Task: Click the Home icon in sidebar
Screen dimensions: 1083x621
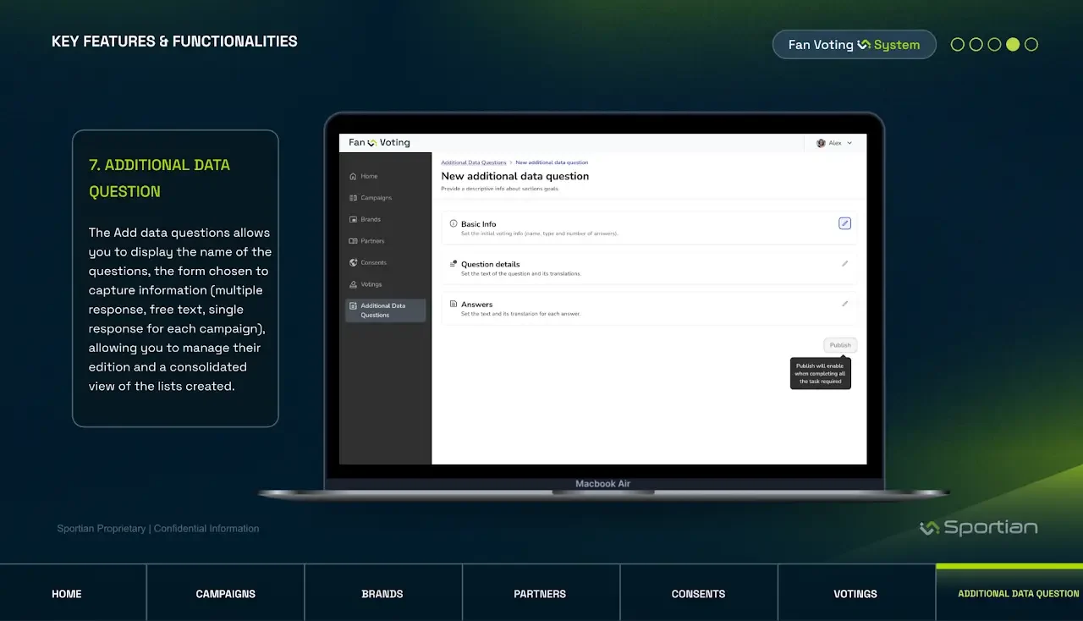Action: (353, 176)
